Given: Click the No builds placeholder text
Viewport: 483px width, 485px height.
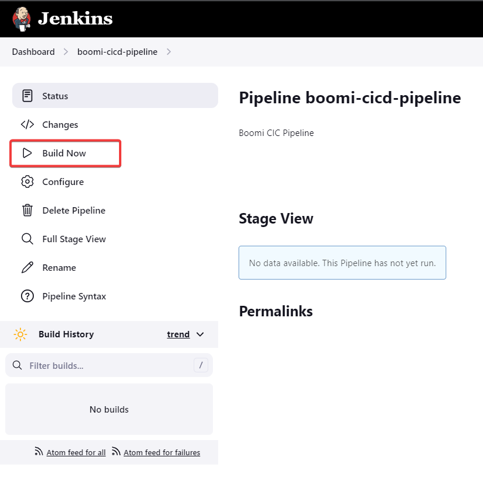Looking at the screenshot, I should [109, 410].
